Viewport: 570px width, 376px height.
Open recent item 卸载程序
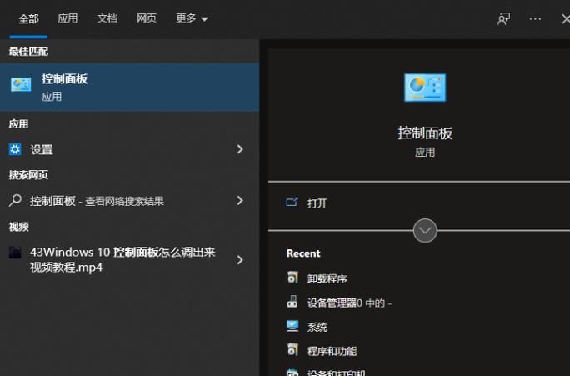(327, 279)
